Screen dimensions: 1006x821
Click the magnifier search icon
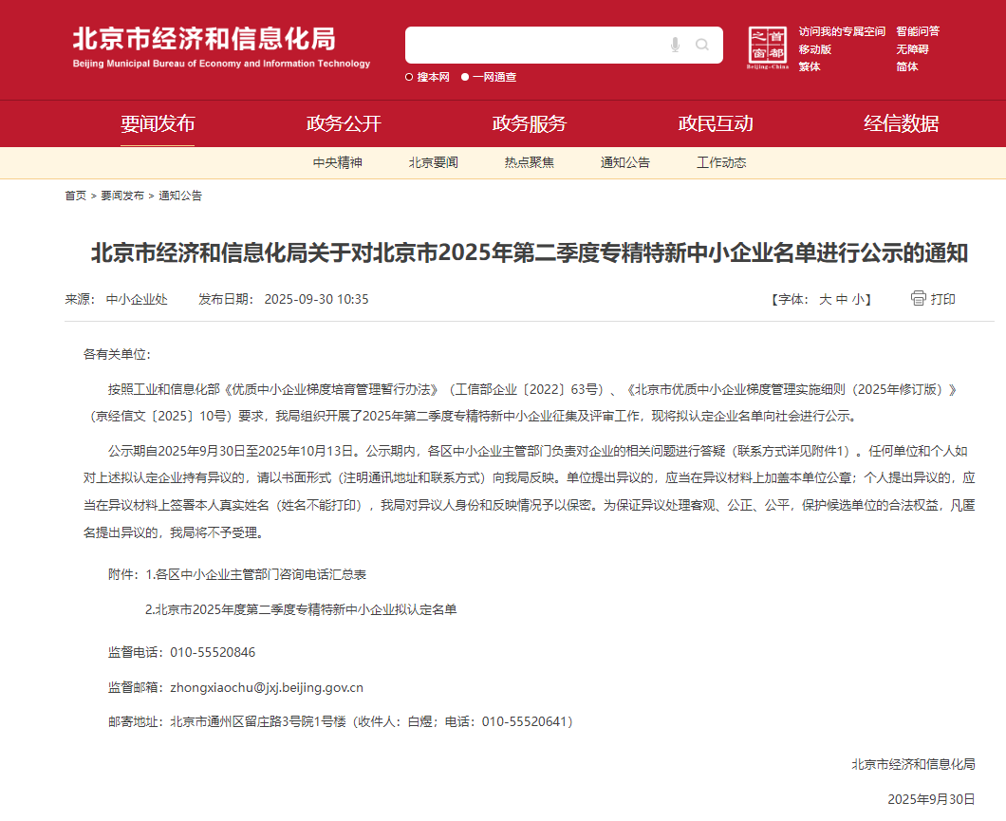[x=702, y=45]
